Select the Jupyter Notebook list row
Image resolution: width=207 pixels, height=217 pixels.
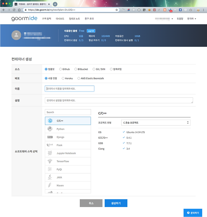[68, 153]
